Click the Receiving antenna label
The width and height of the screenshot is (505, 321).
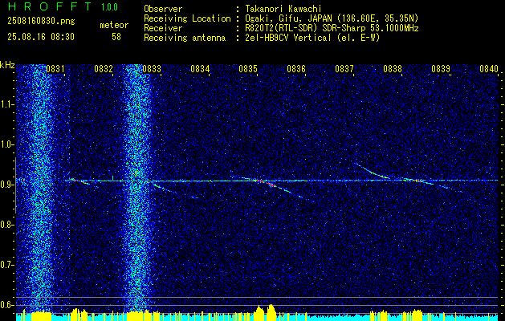coord(185,38)
